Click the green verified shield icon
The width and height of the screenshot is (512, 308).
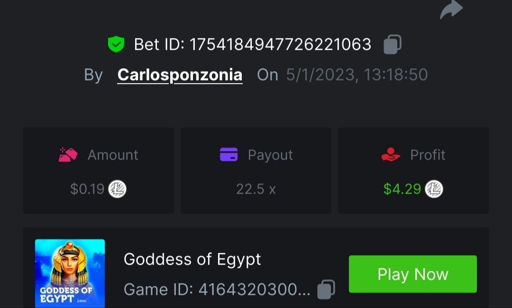tap(116, 44)
